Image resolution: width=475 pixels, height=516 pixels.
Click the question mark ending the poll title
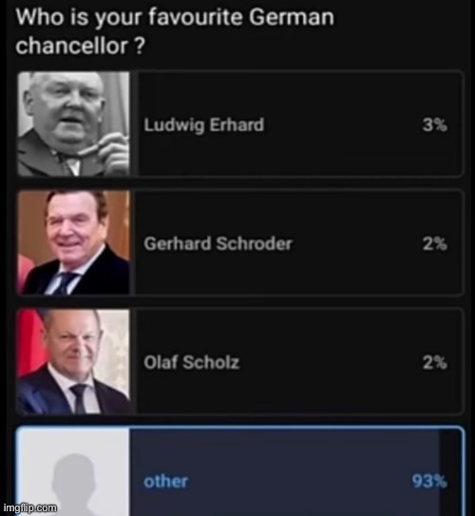click(x=140, y=46)
